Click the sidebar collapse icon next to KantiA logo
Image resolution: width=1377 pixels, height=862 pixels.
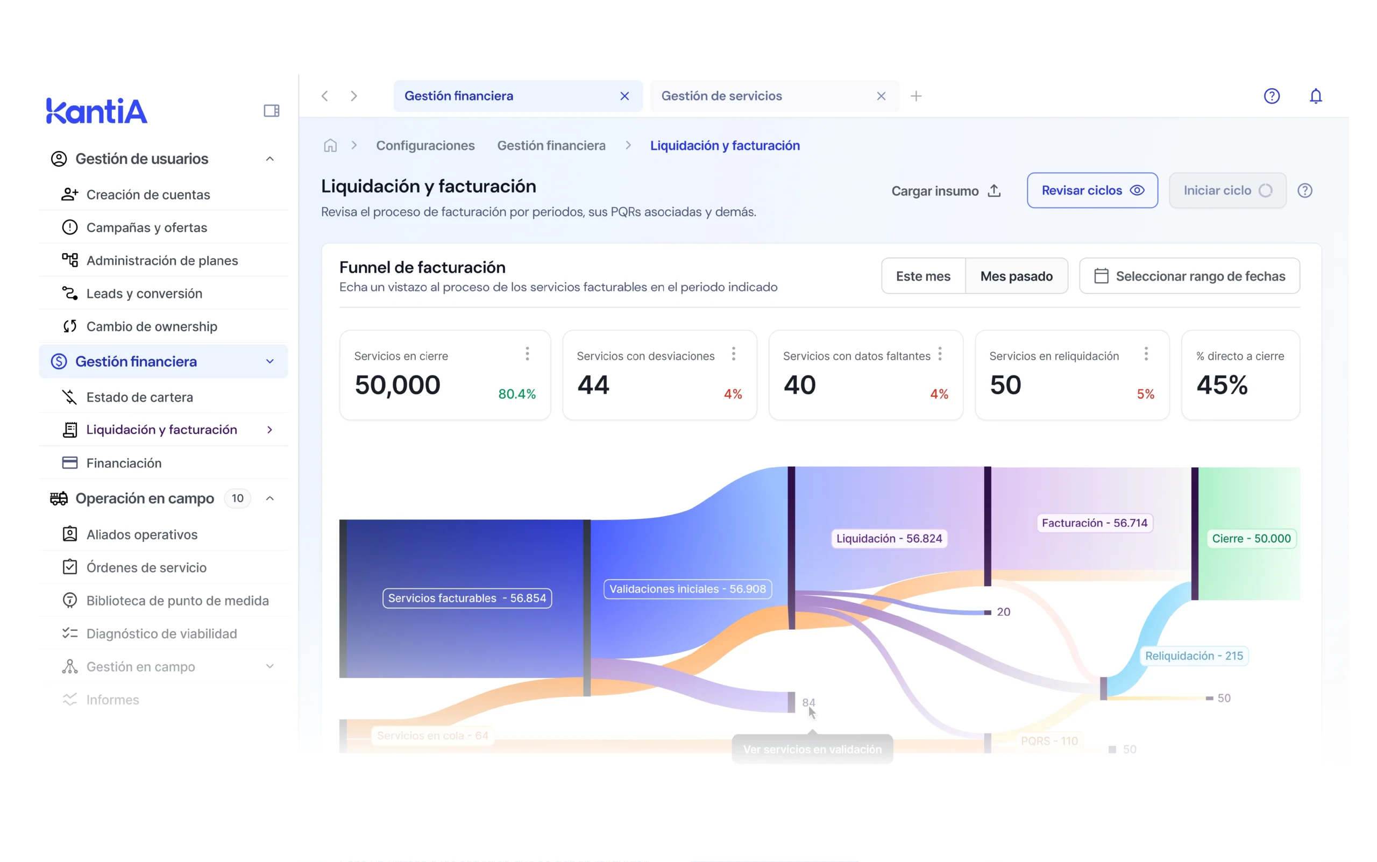tap(271, 110)
